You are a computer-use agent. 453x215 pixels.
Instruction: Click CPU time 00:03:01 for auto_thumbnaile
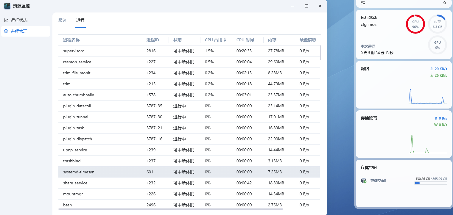click(244, 95)
